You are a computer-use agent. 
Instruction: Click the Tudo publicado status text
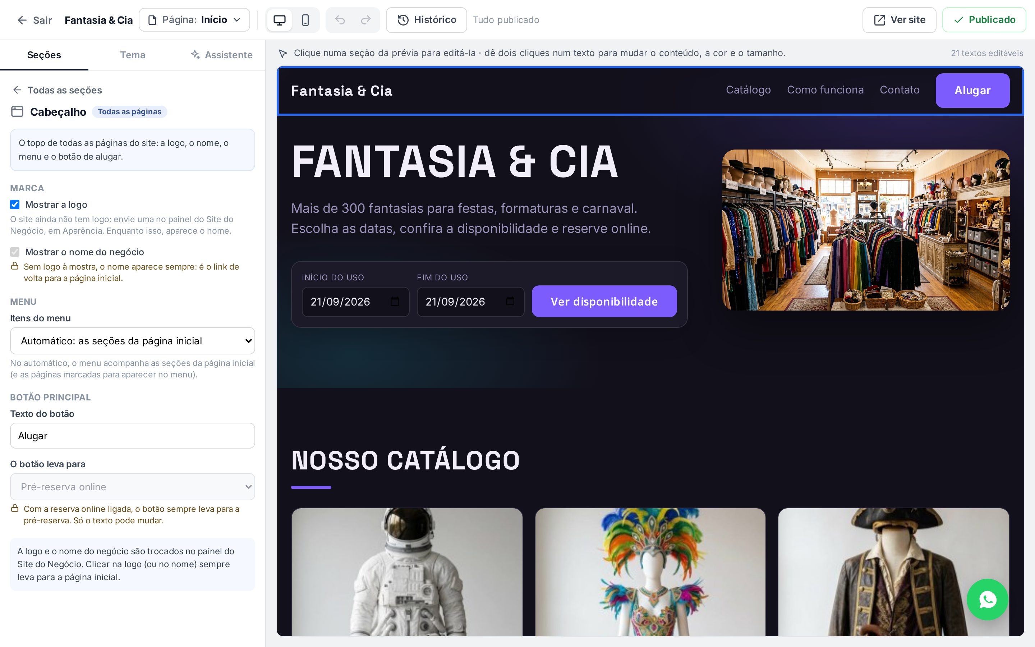pos(506,20)
